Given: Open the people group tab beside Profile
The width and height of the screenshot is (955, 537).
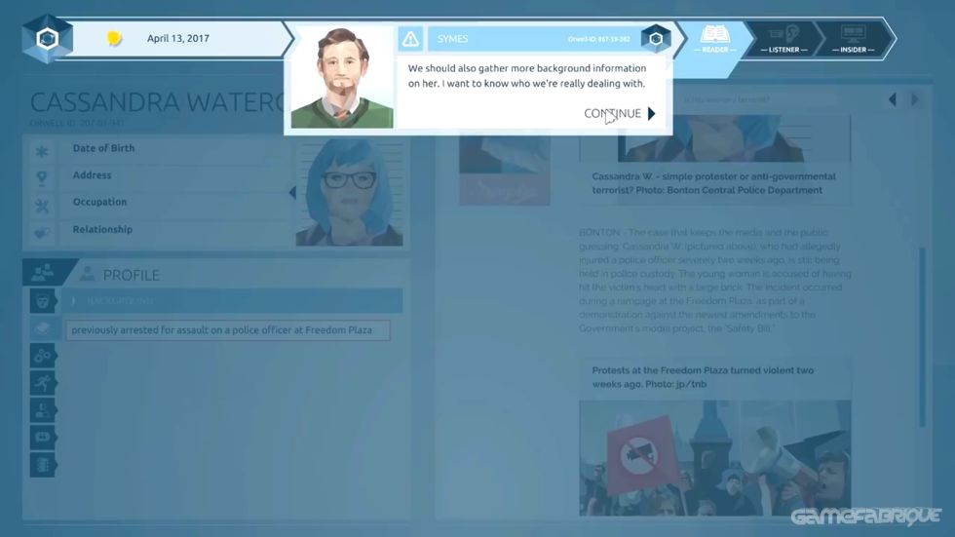Looking at the screenshot, I should pyautogui.click(x=43, y=272).
